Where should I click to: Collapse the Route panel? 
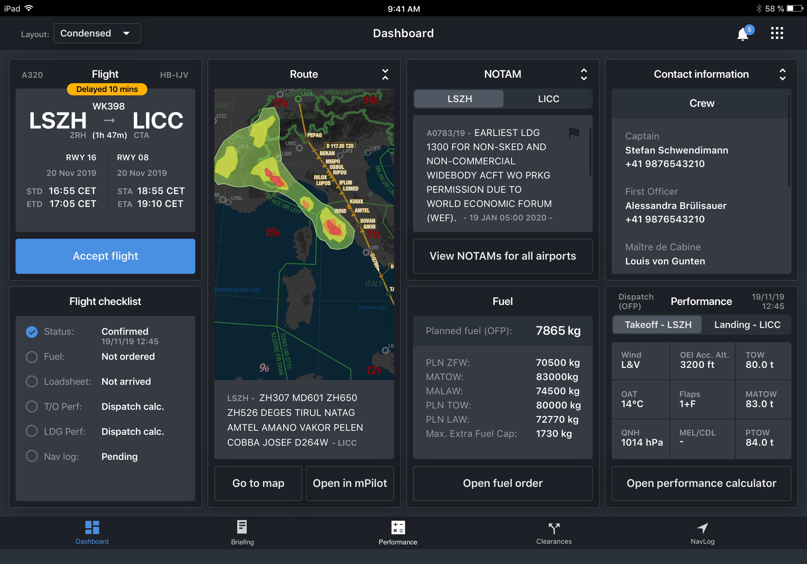[385, 74]
